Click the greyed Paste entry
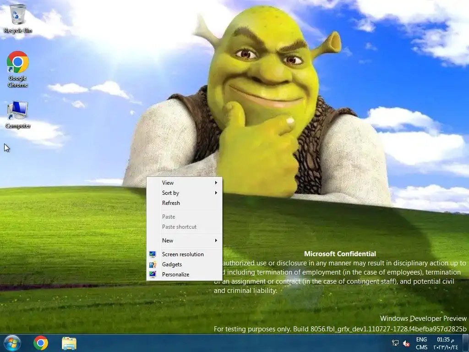Image resolution: width=469 pixels, height=352 pixels. pyautogui.click(x=184, y=217)
